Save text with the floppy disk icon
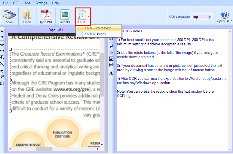The image size is (233, 154). [x=111, y=39]
